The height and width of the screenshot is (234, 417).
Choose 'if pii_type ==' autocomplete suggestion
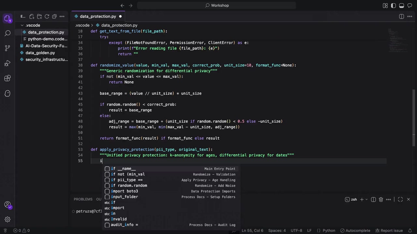click(x=127, y=180)
